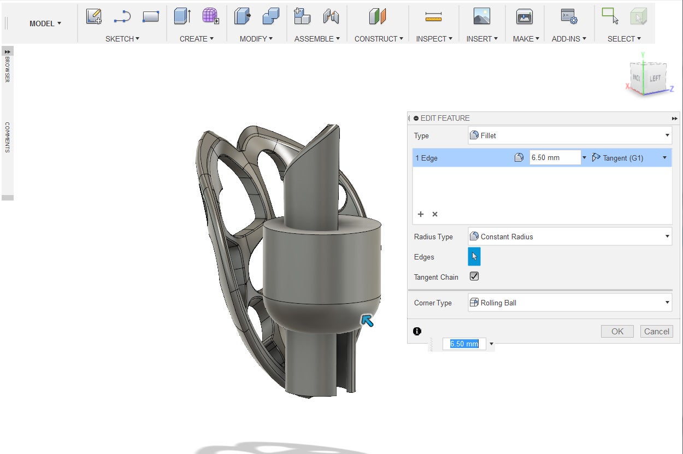Click the Create Sketch icon
The image size is (683, 454).
click(x=94, y=17)
